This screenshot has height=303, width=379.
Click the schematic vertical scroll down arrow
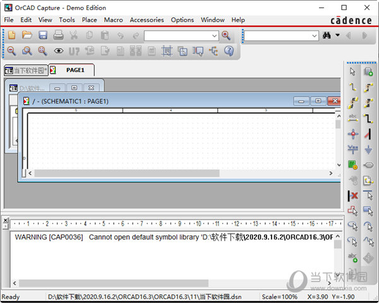339,165
